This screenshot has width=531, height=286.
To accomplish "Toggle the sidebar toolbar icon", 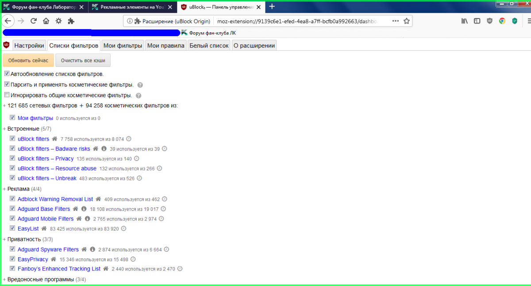I will click(x=477, y=21).
